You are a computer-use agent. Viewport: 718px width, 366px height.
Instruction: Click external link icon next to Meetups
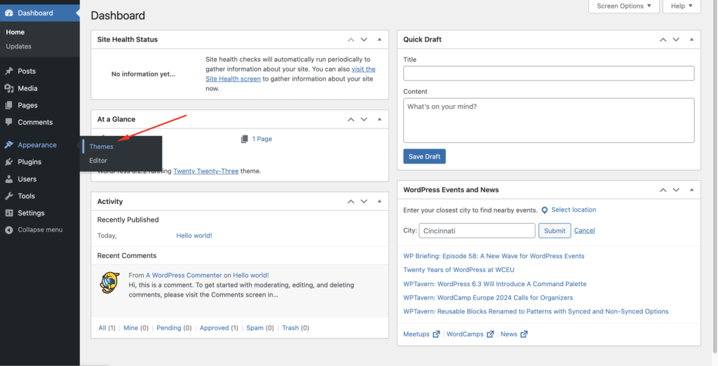pyautogui.click(x=436, y=334)
